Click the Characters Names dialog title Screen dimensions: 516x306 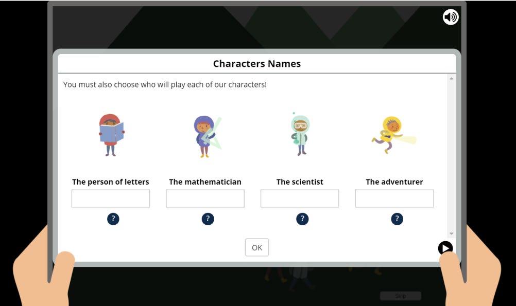(x=257, y=63)
